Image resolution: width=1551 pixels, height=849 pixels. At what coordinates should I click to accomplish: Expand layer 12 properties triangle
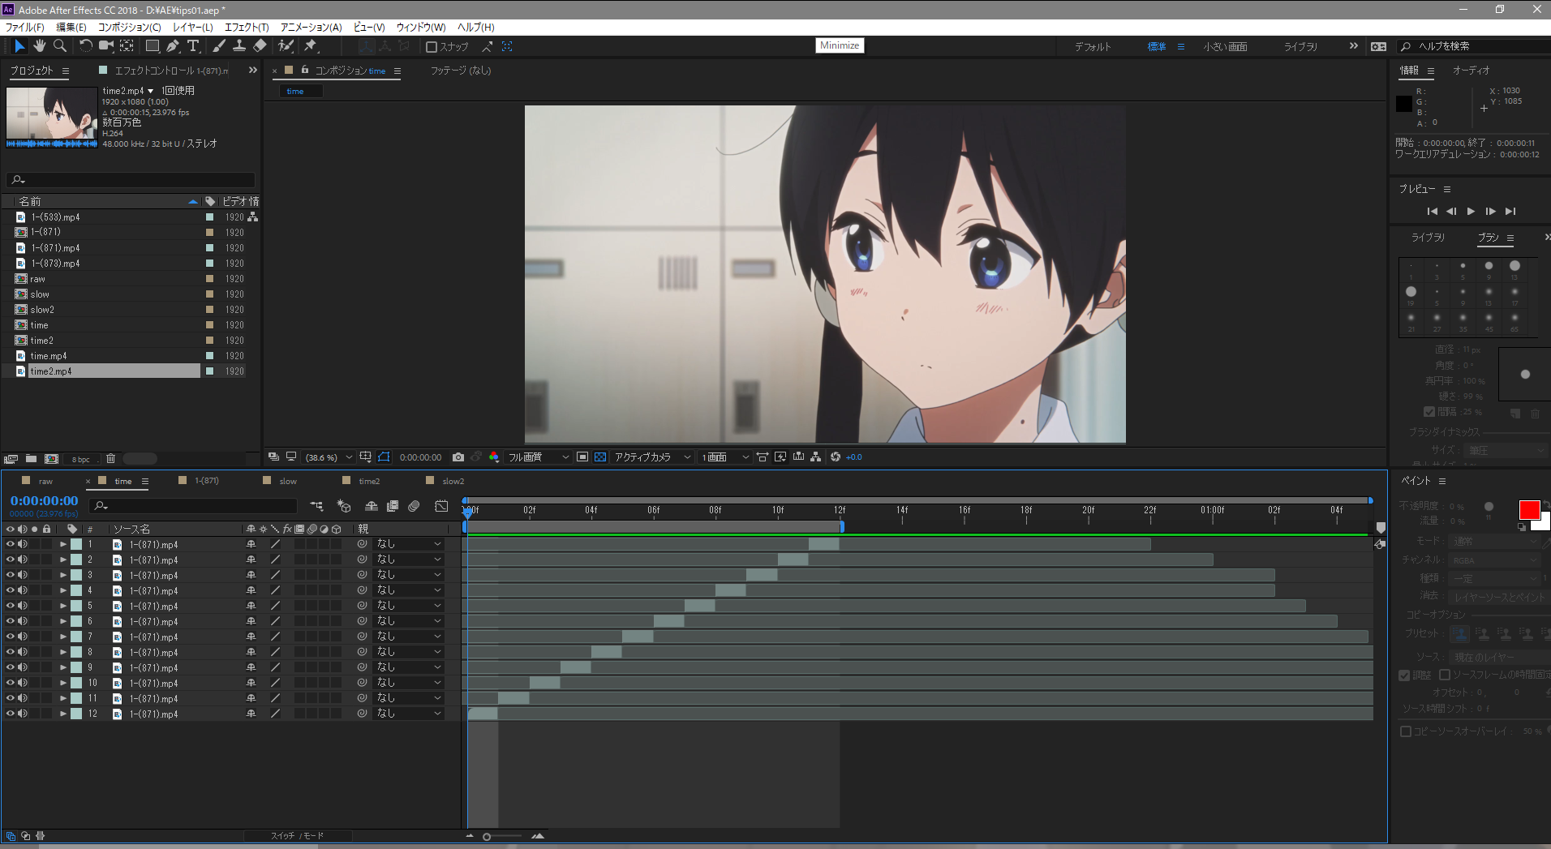(x=63, y=714)
